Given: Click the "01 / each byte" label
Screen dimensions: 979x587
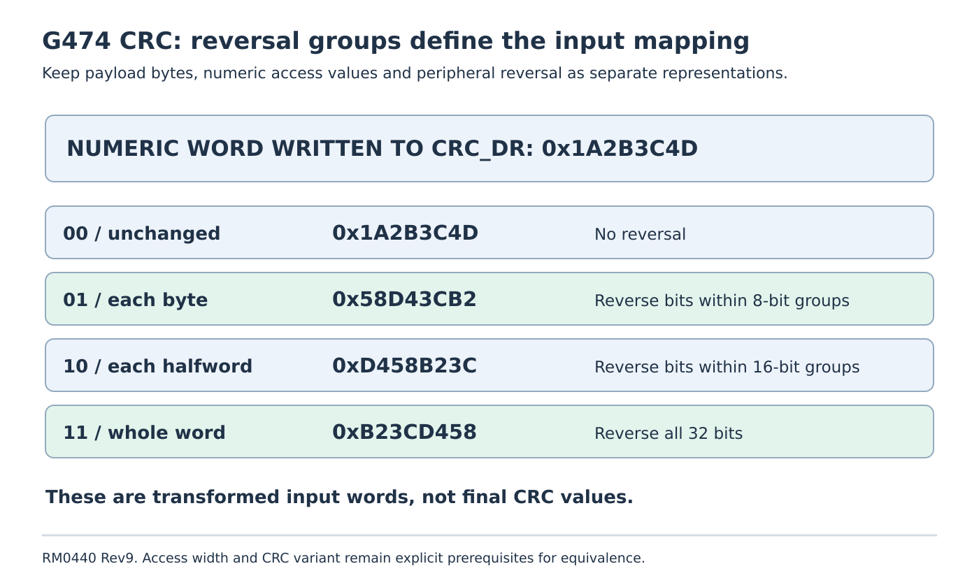Looking at the screenshot, I should [135, 300].
